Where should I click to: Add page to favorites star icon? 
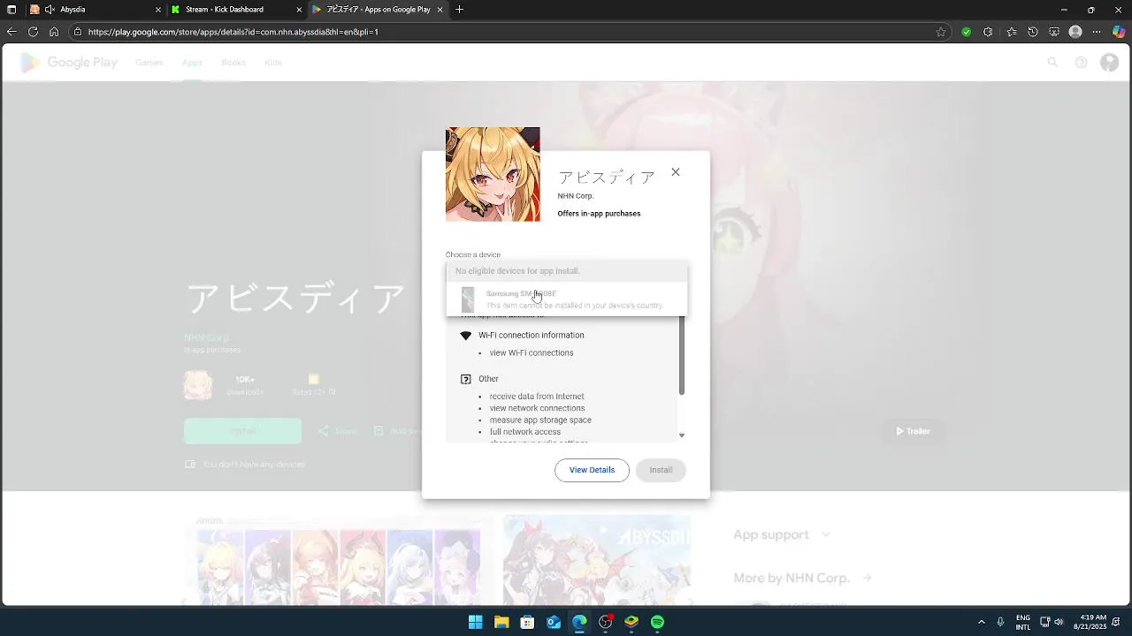coord(941,32)
